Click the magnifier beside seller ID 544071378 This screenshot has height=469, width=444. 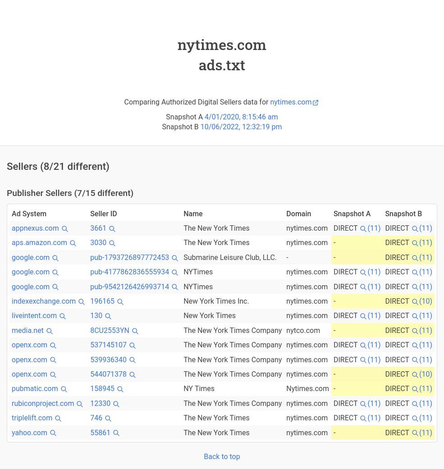[132, 374]
